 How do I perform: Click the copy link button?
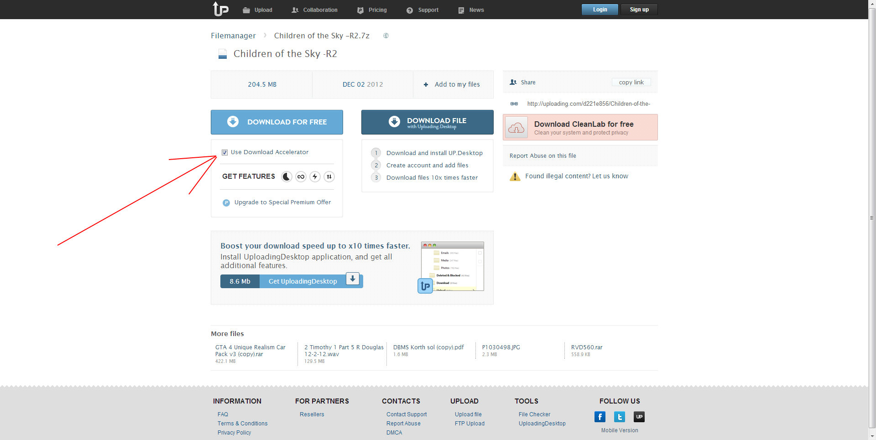coord(631,83)
